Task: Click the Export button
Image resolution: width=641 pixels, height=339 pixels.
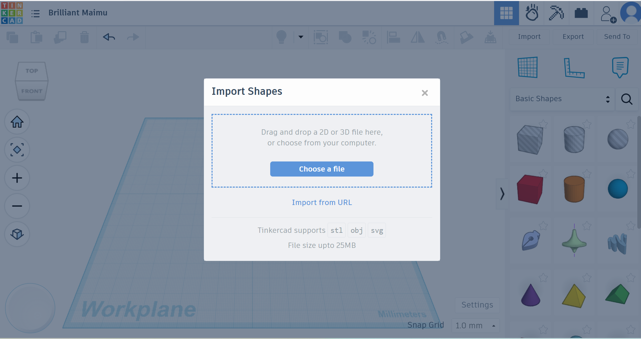Action: [573, 37]
